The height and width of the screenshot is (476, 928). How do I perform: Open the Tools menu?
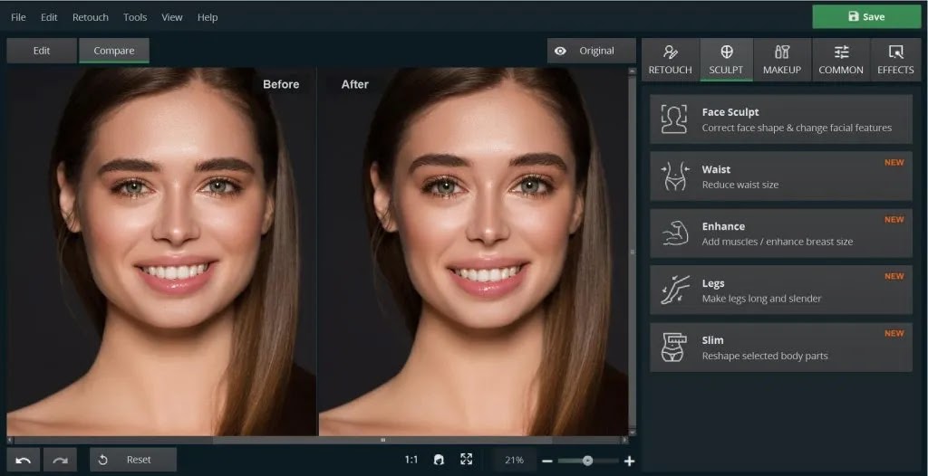[135, 17]
